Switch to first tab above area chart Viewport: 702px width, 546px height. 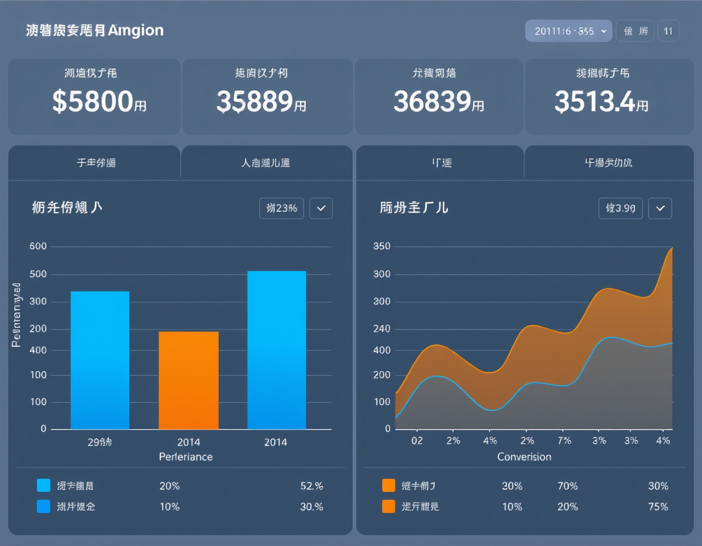pos(440,163)
